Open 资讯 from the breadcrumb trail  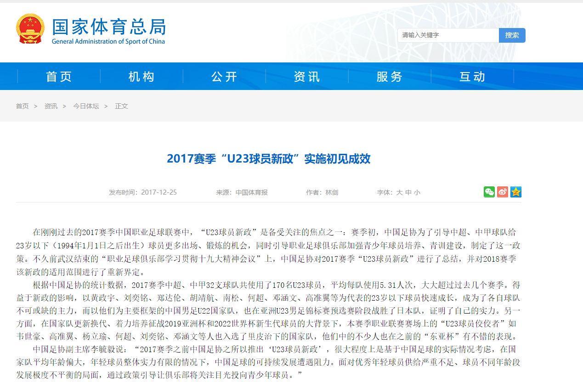[x=51, y=106]
